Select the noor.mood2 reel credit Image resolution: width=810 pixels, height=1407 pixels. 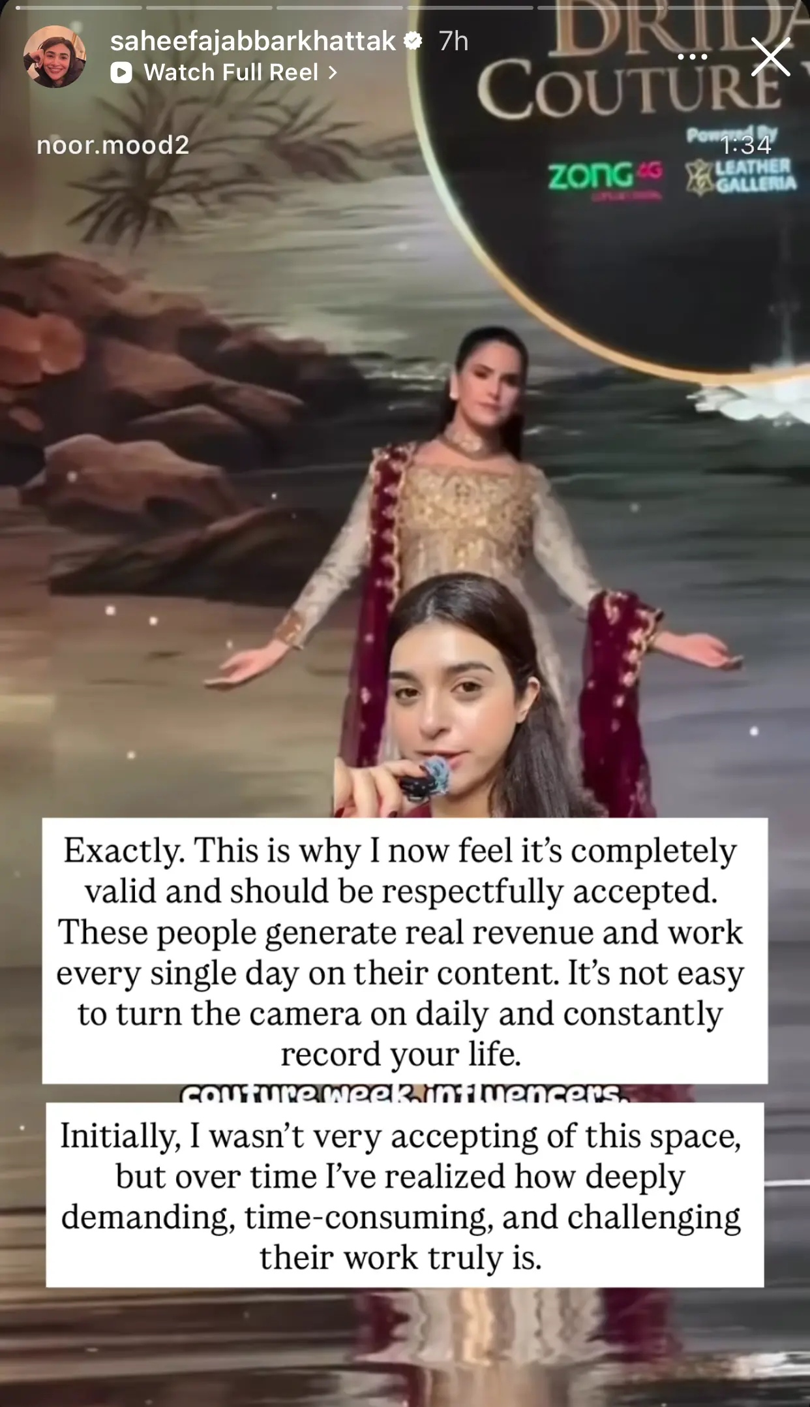(113, 145)
